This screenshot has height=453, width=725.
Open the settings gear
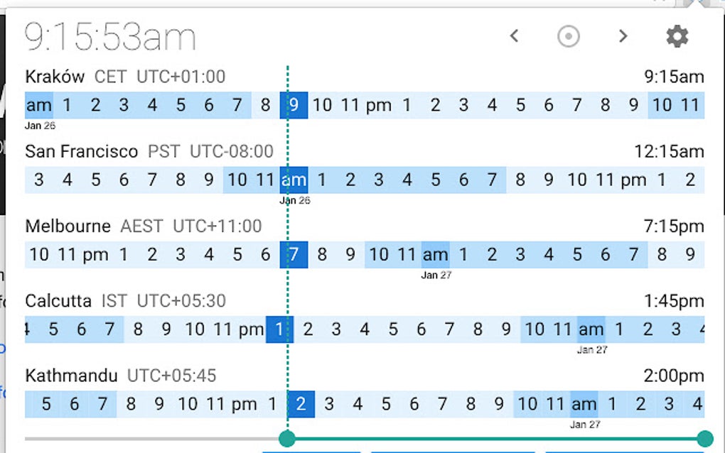click(677, 36)
